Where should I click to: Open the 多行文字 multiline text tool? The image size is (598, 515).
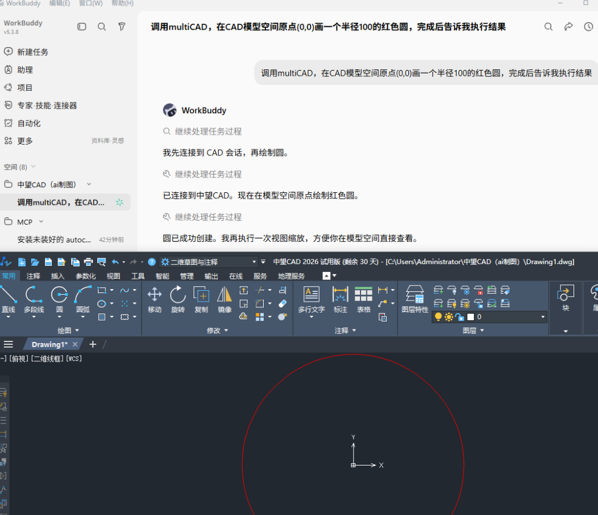[311, 300]
